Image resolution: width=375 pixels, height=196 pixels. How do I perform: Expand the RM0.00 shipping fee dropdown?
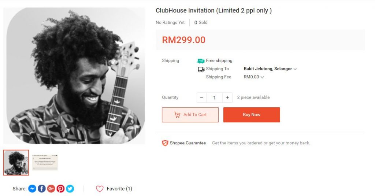pyautogui.click(x=254, y=77)
